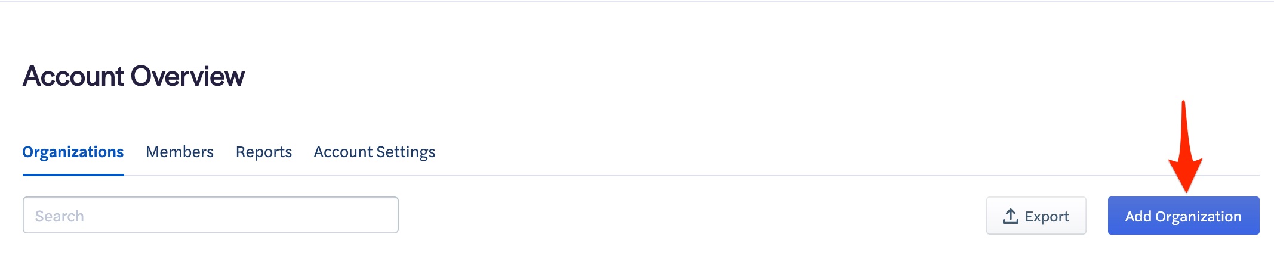Click the Export label text
The height and width of the screenshot is (256, 1274).
click(1047, 217)
